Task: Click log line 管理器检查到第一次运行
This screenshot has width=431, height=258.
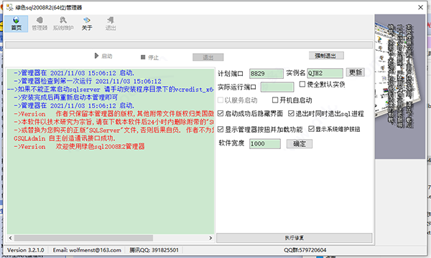Action: (x=88, y=82)
